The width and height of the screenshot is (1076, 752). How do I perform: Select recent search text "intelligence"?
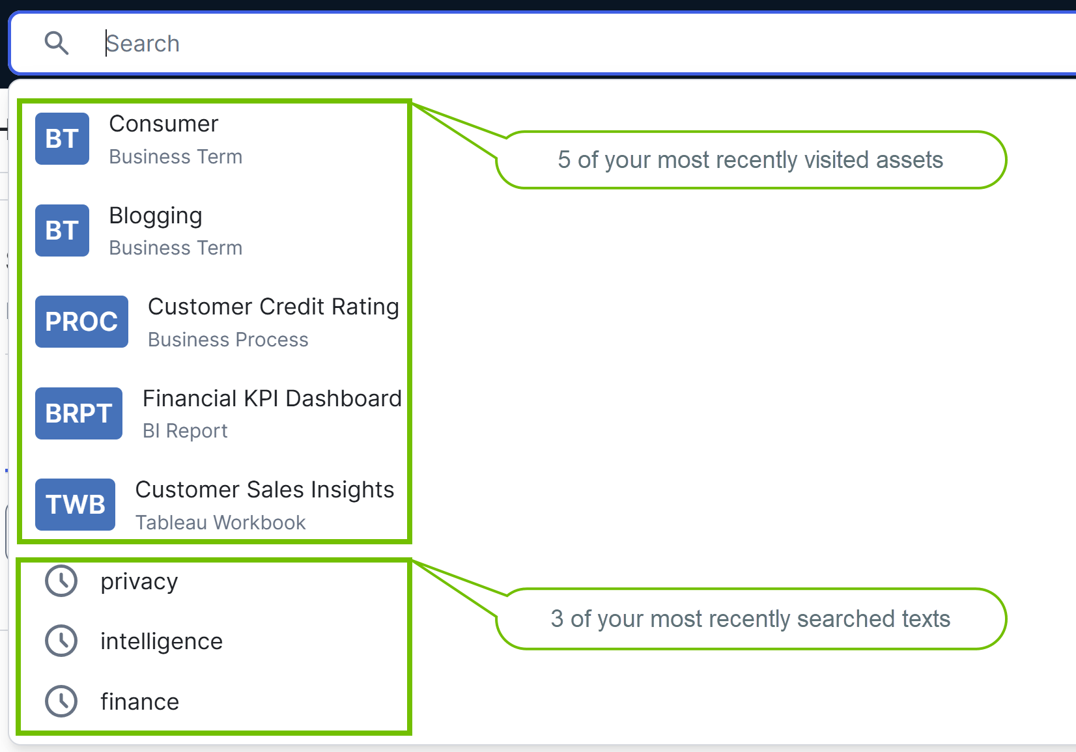[162, 641]
